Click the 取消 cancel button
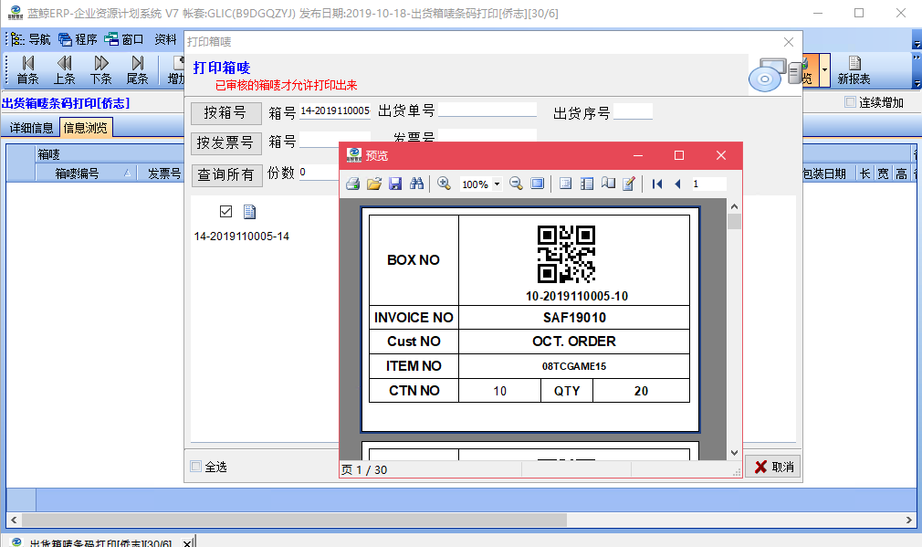The image size is (922, 547). coord(773,467)
